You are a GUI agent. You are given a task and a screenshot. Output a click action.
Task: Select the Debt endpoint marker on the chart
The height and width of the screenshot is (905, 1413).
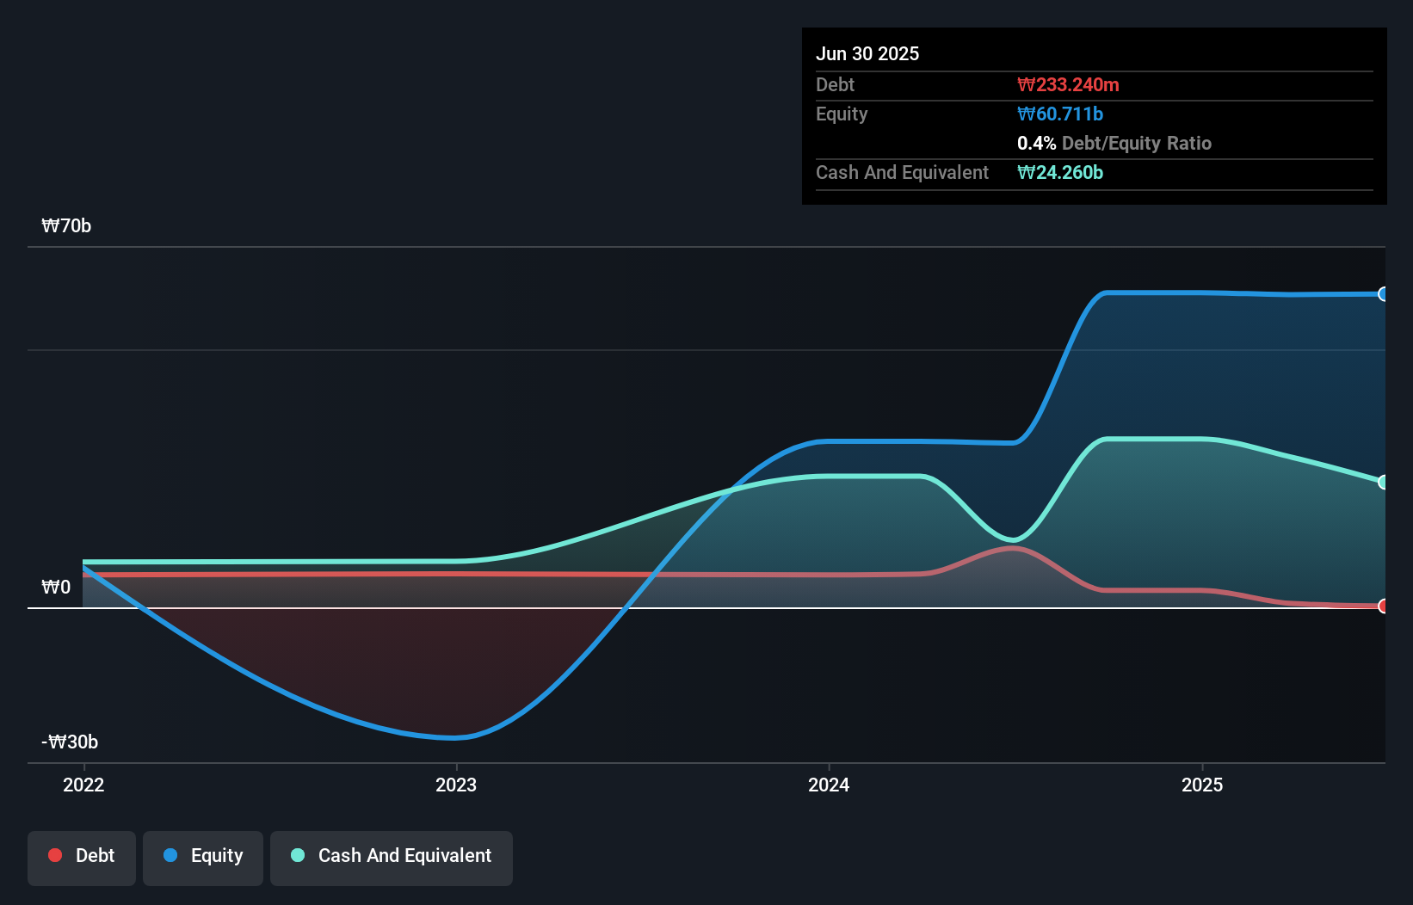(x=1383, y=606)
